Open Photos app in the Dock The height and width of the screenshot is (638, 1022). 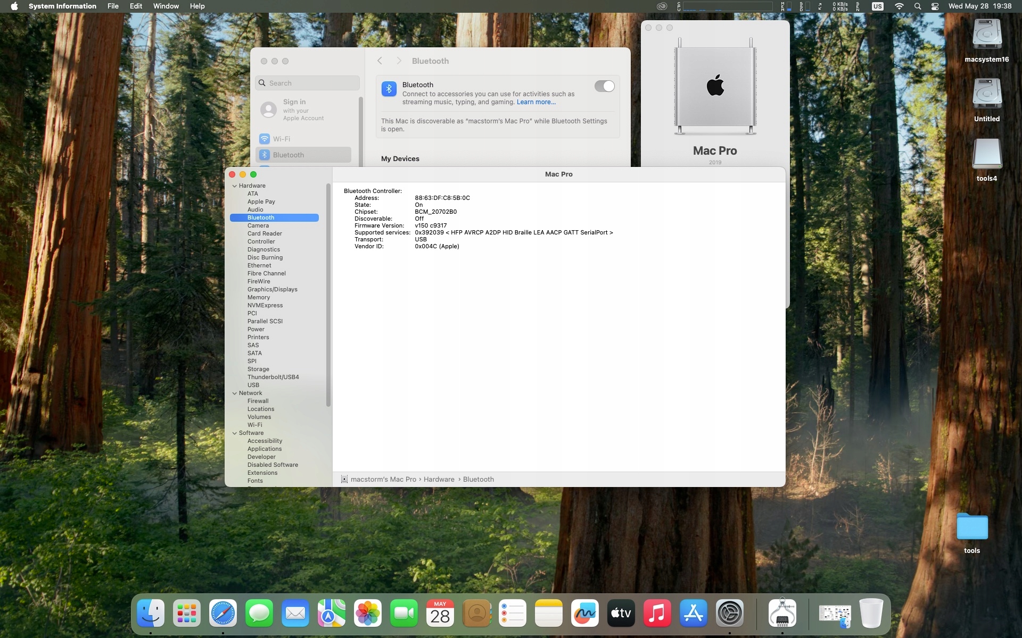click(x=368, y=613)
